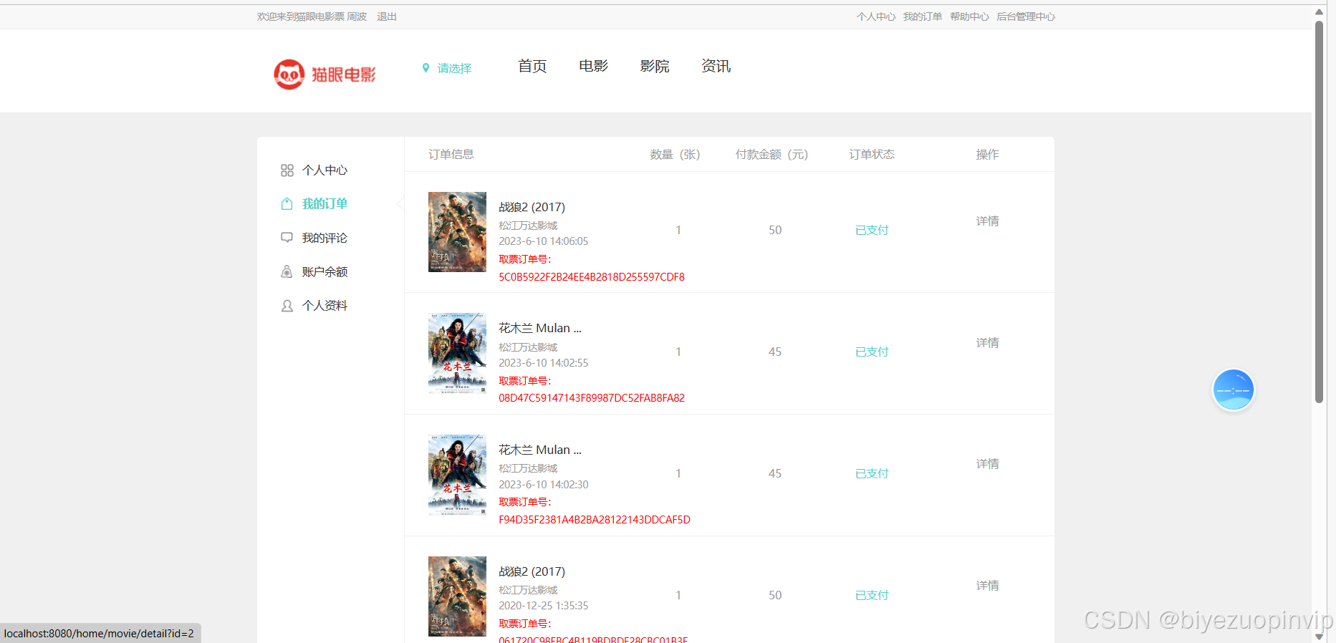Click the 数量 (张) column header

pyautogui.click(x=675, y=154)
